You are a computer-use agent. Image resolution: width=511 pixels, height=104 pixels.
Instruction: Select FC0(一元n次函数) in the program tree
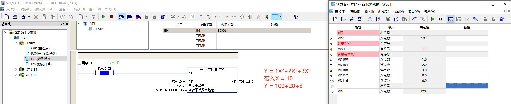pyautogui.click(x=44, y=53)
